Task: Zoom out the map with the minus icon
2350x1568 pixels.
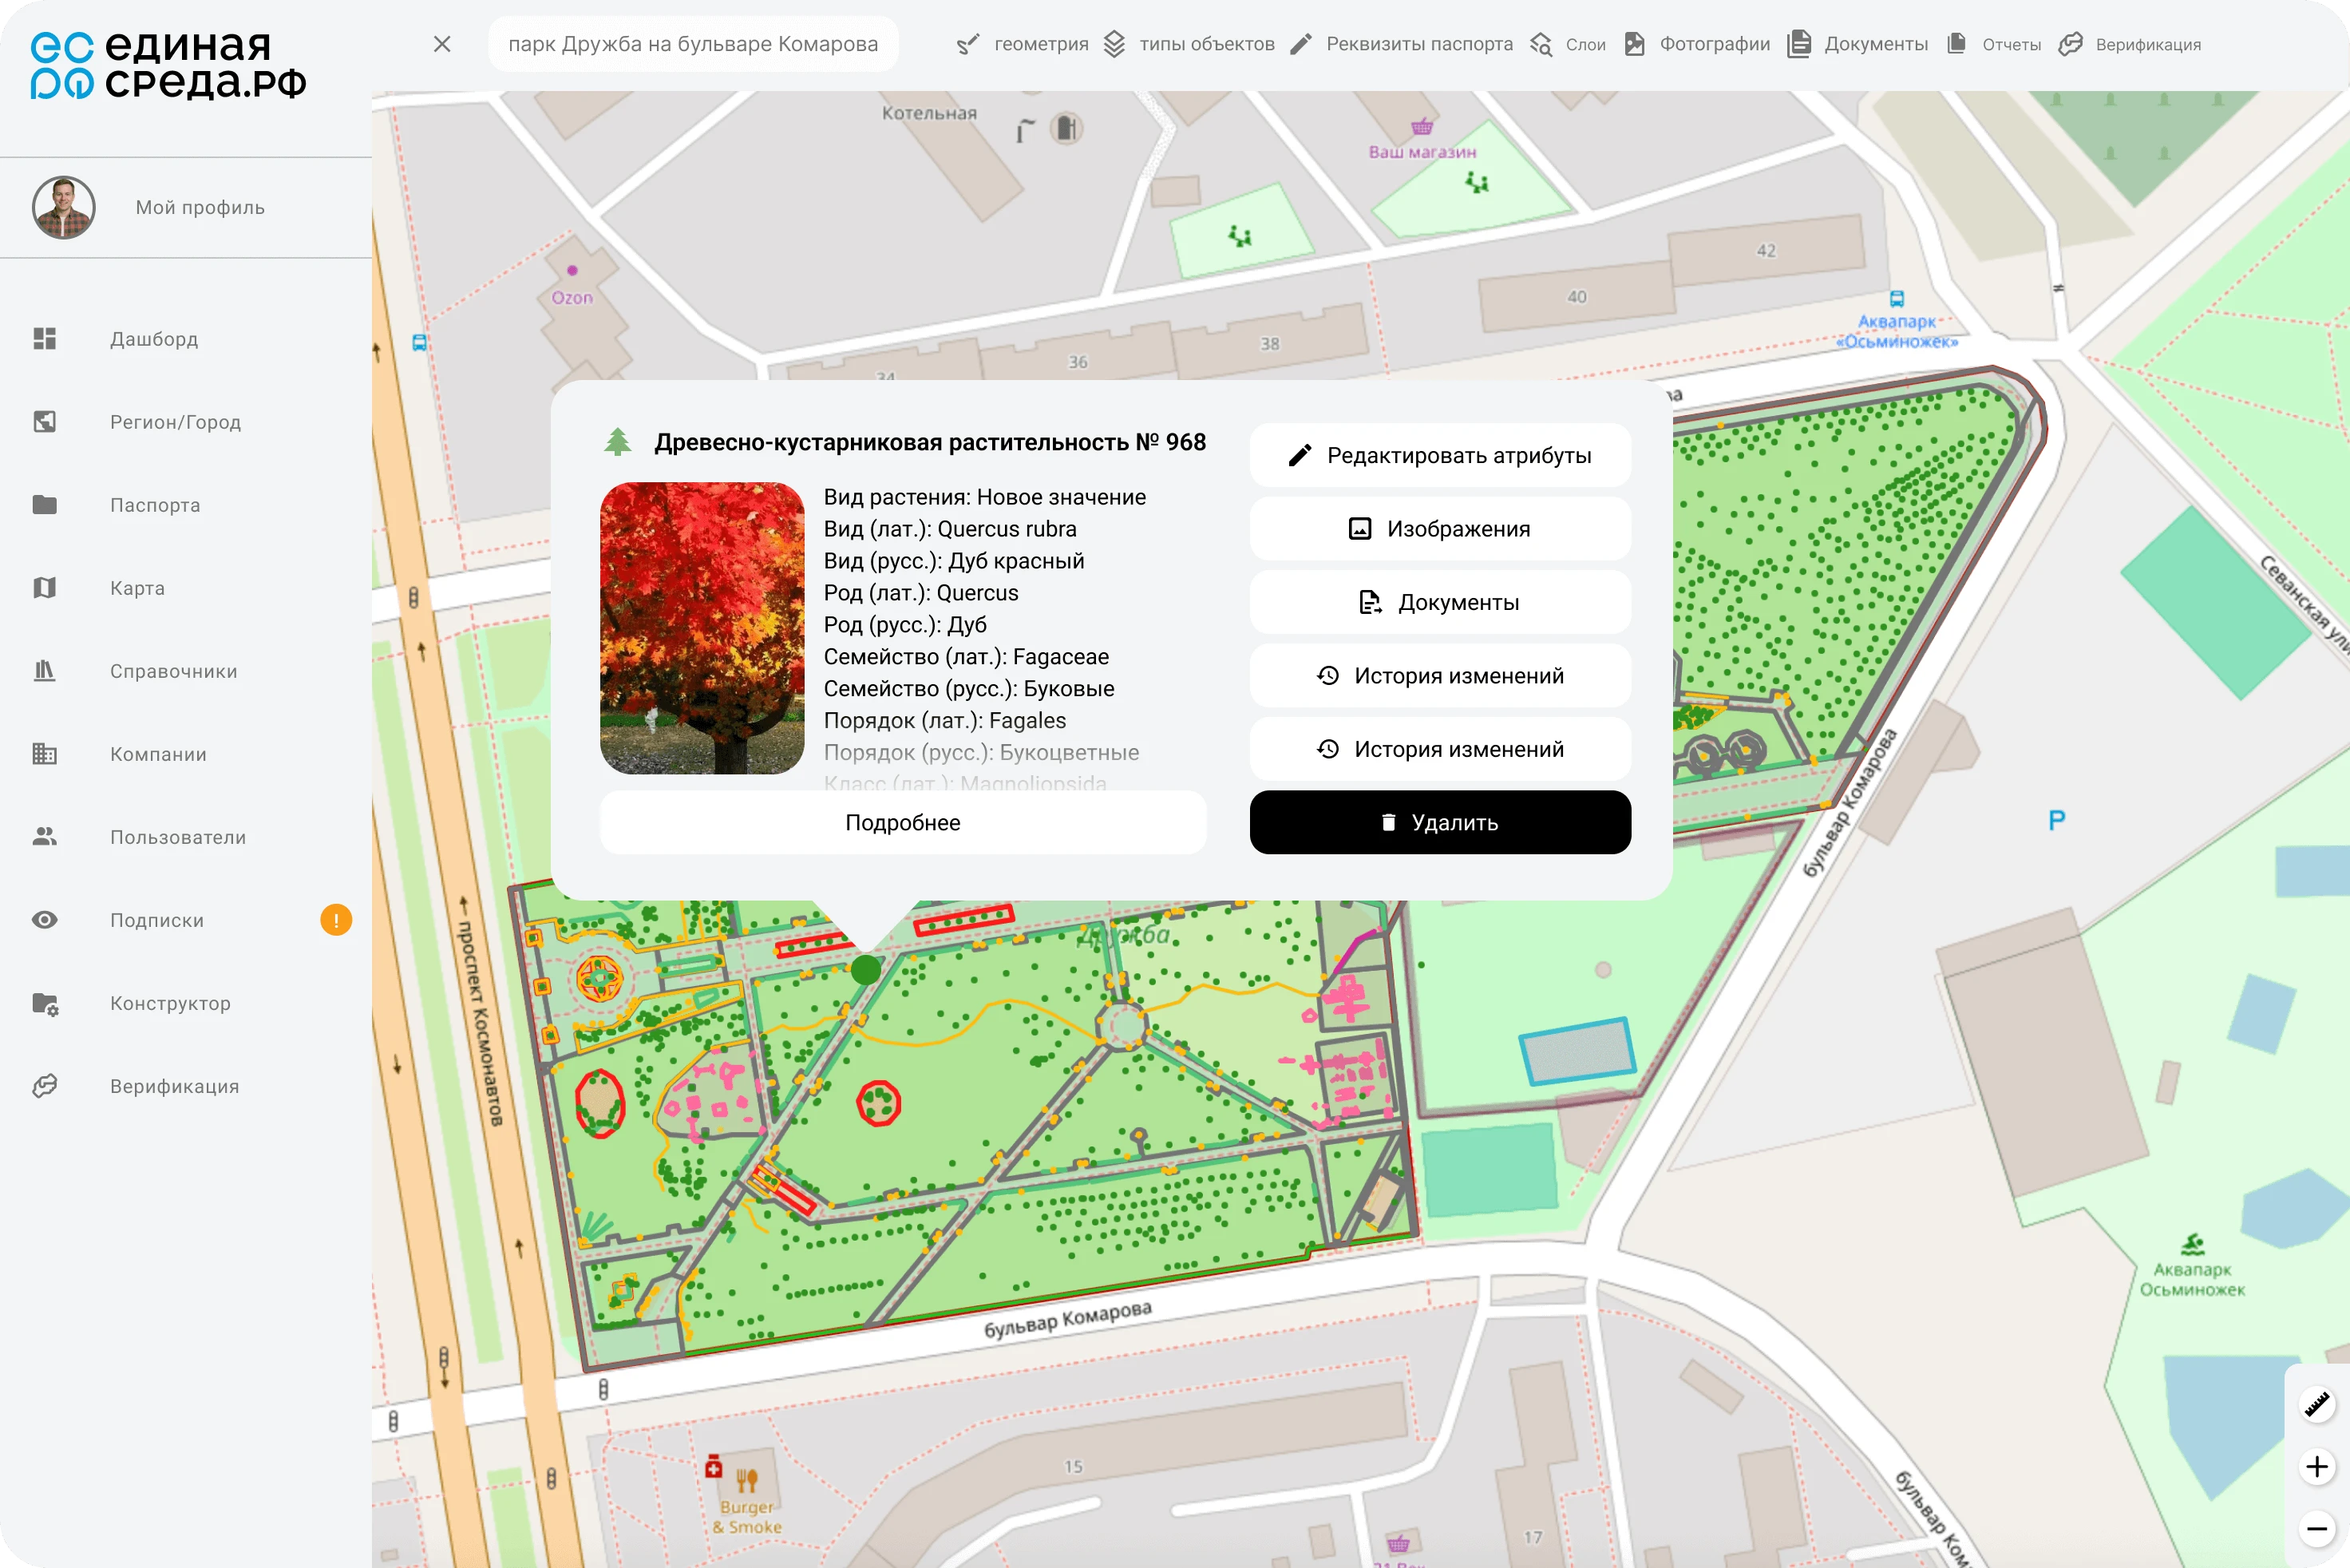Action: [2316, 1528]
